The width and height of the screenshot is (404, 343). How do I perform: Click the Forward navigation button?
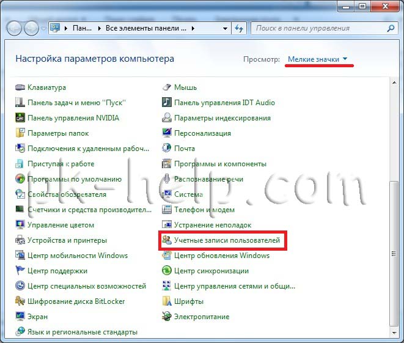click(31, 28)
